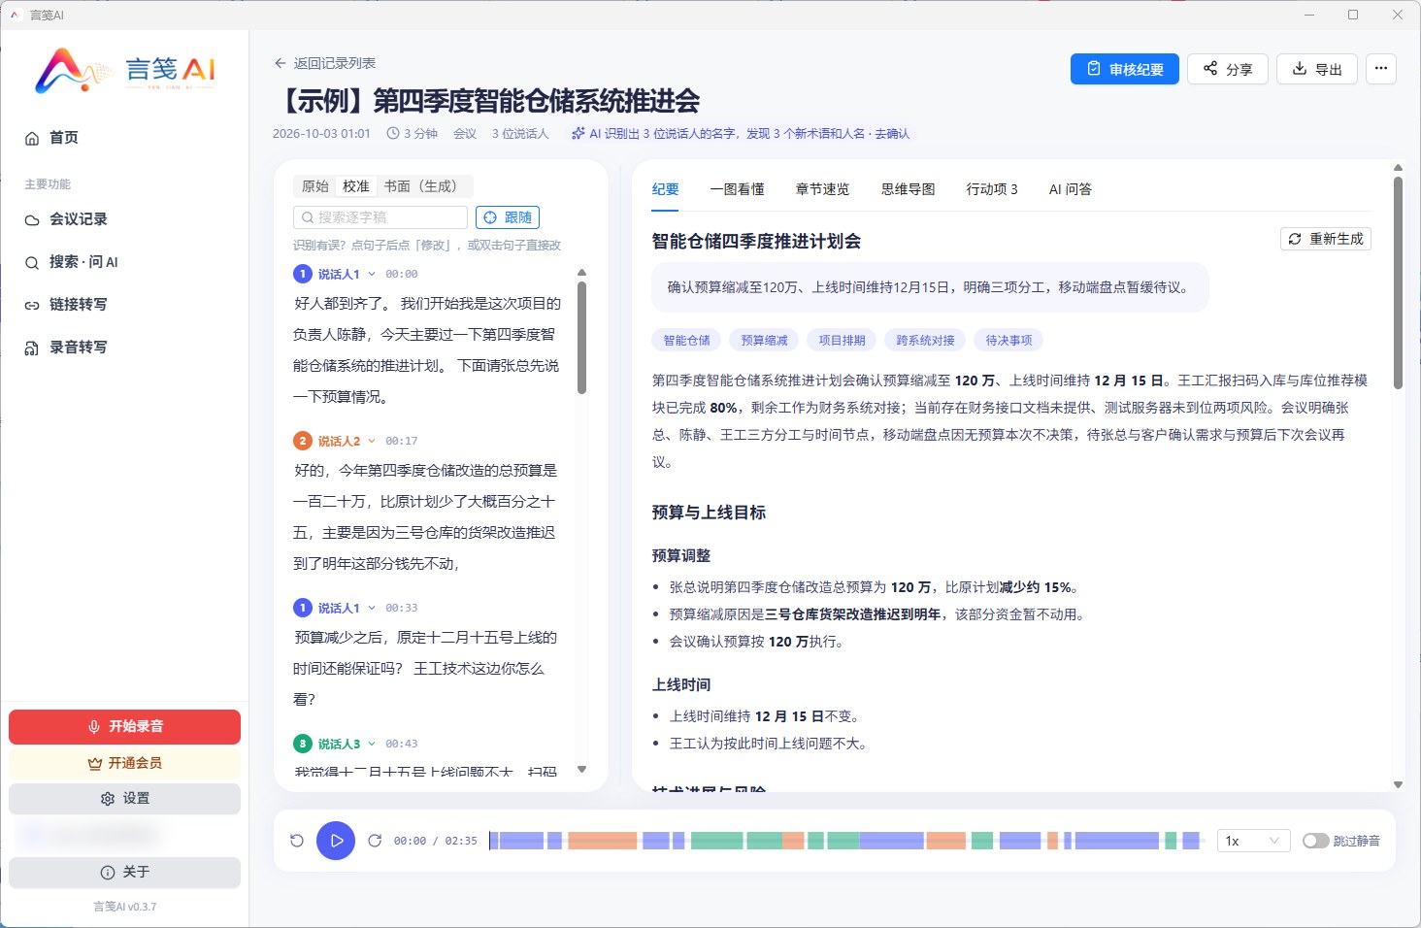Click the 重新生成 refresh icon button
The width and height of the screenshot is (1421, 928).
pos(1326,239)
